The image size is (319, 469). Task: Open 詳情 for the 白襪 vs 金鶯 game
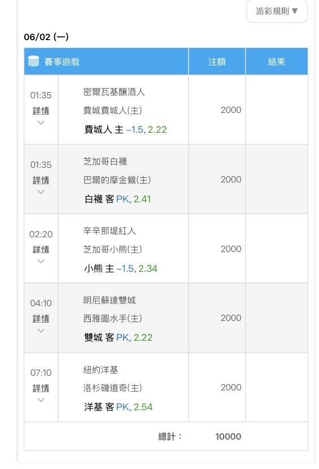[41, 180]
